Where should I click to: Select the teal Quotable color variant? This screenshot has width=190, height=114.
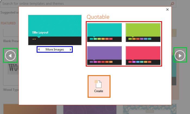click(x=104, y=32)
